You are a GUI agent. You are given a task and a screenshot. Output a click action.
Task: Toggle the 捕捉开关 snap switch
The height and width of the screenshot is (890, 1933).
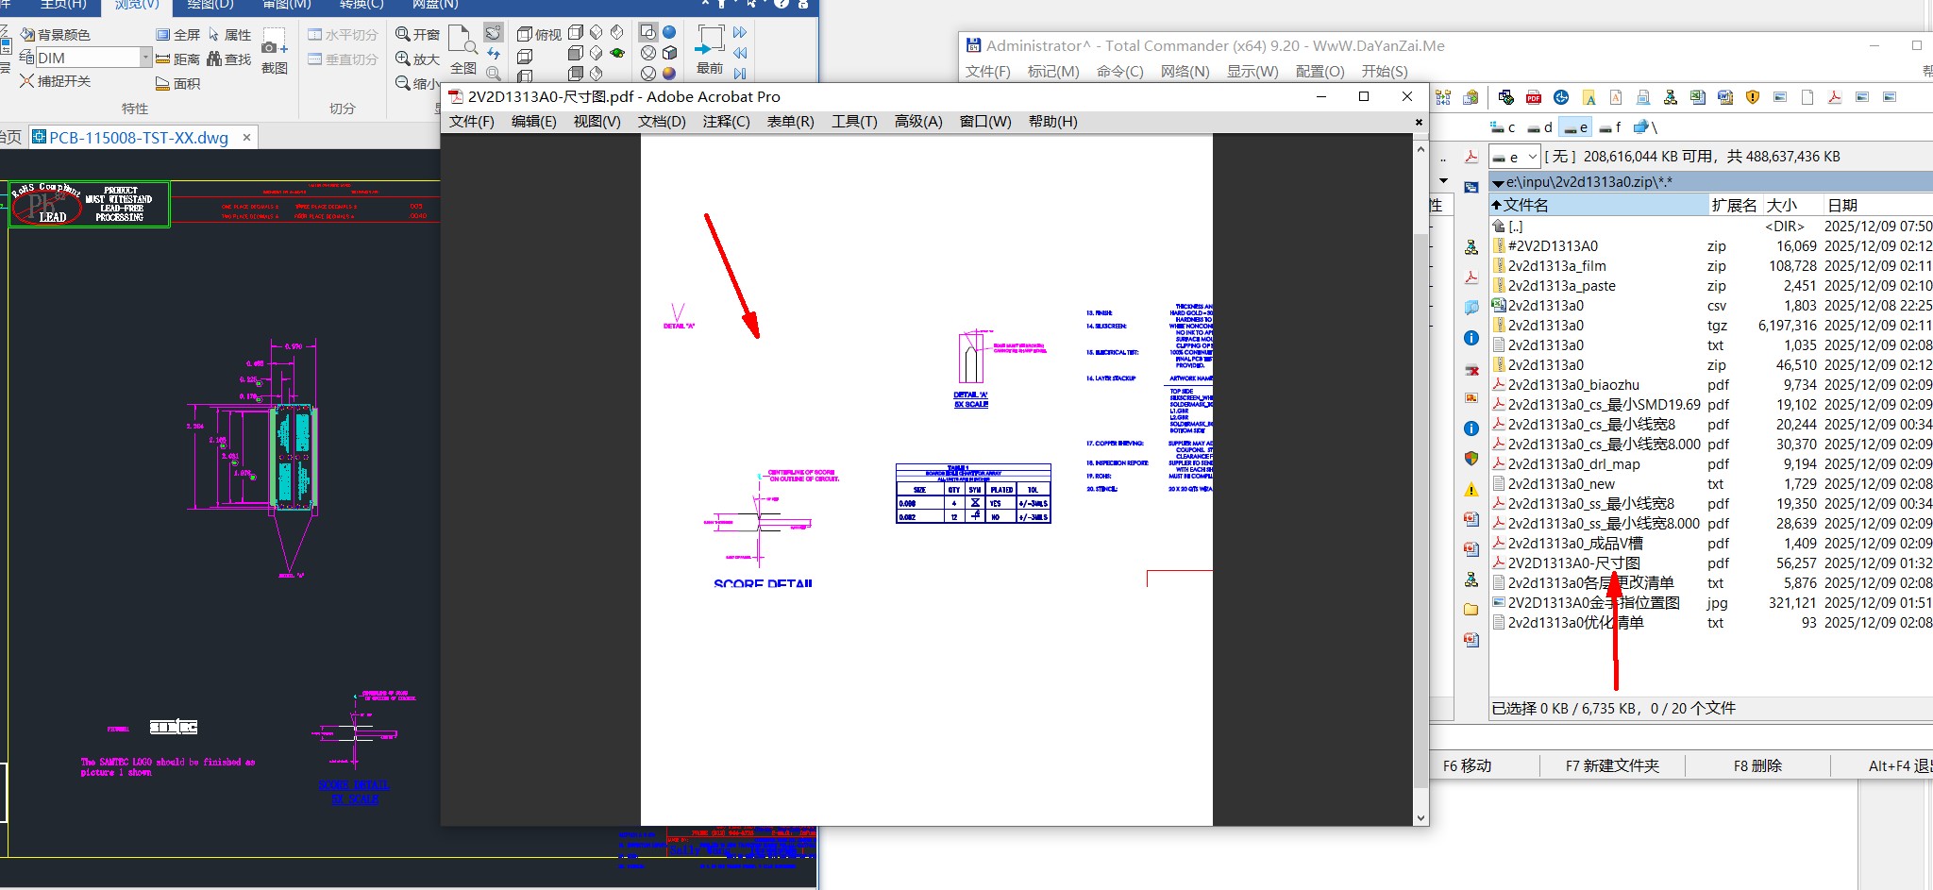click(56, 81)
